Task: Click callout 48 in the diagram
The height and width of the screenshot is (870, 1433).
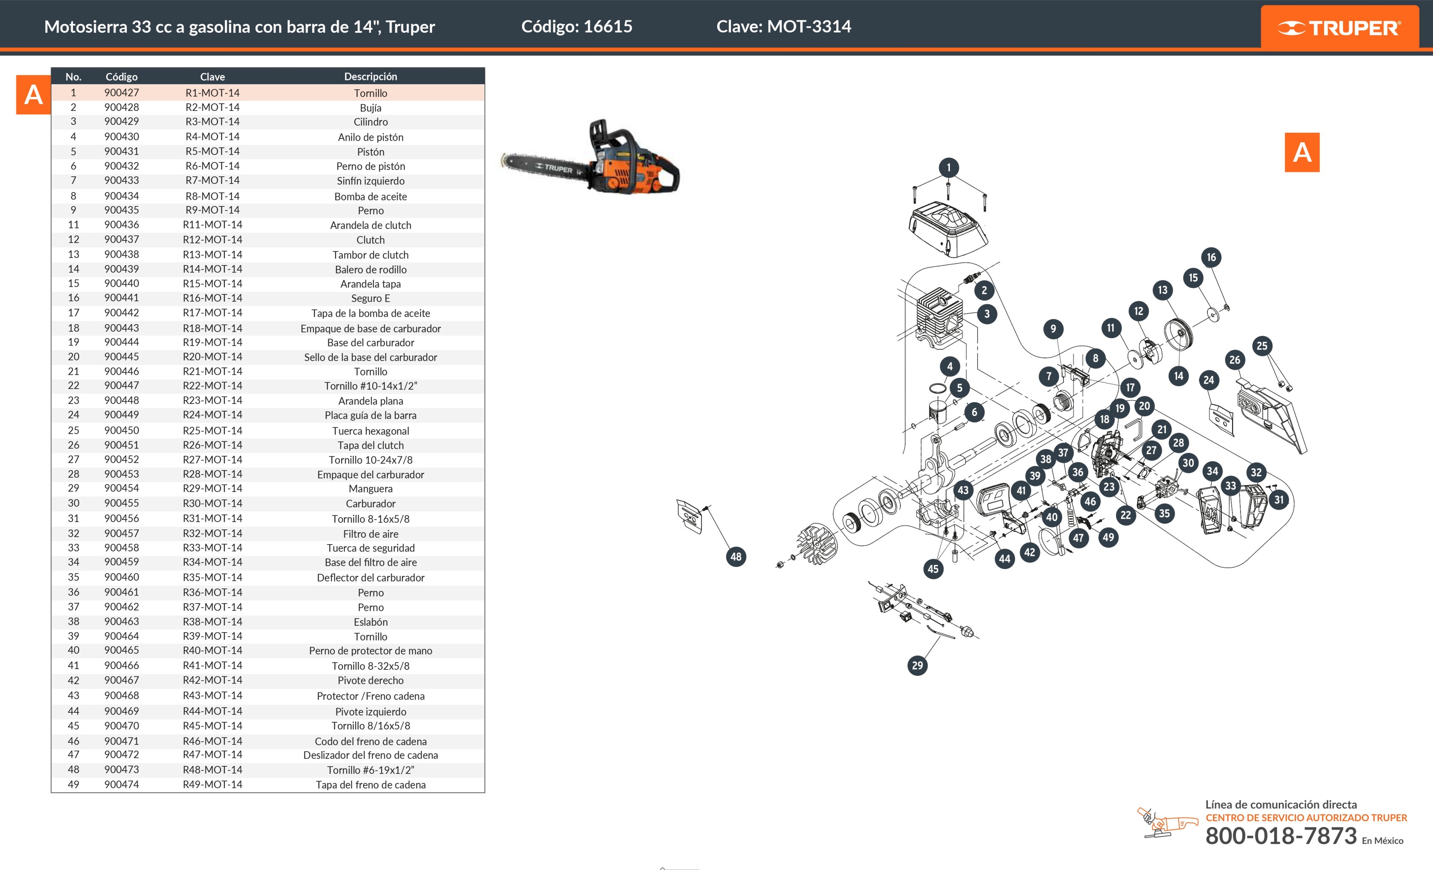Action: tap(736, 556)
